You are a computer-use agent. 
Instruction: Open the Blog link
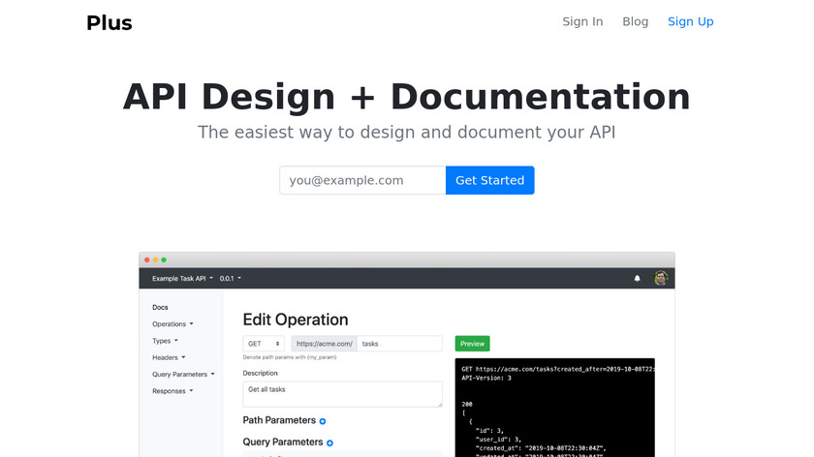click(635, 22)
